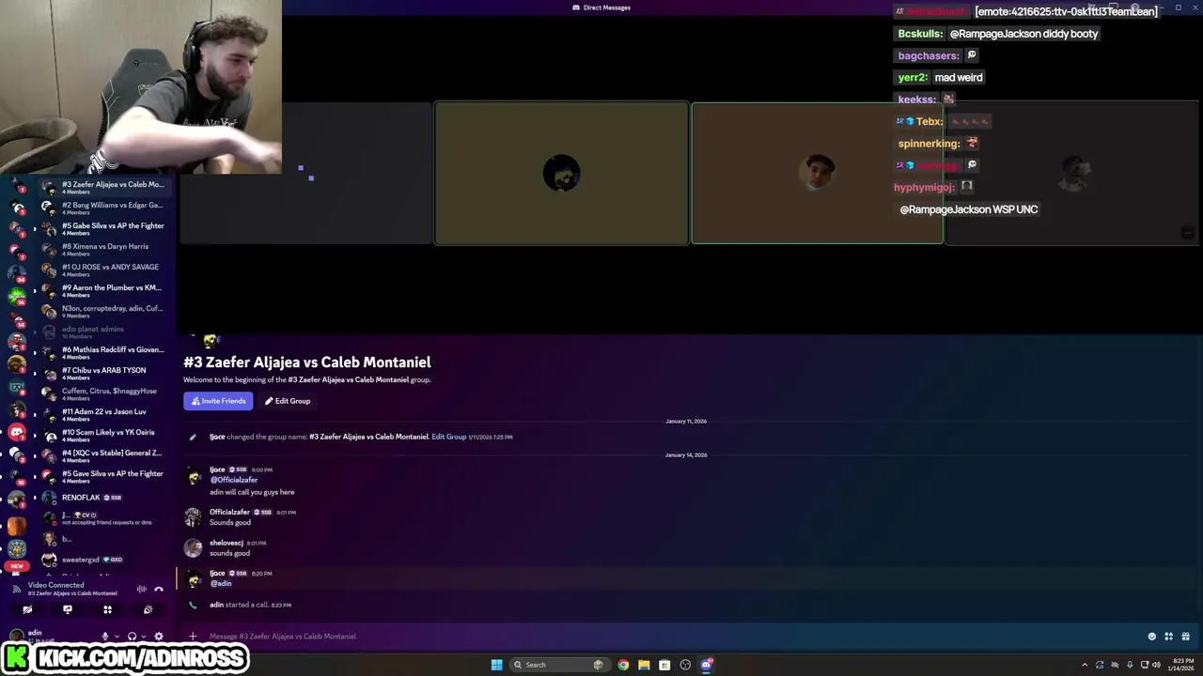Click the @adin mention in ljoce's message
The height and width of the screenshot is (676, 1203).
tap(221, 583)
